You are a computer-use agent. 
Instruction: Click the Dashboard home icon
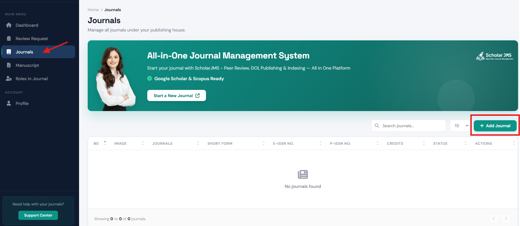[x=9, y=25]
